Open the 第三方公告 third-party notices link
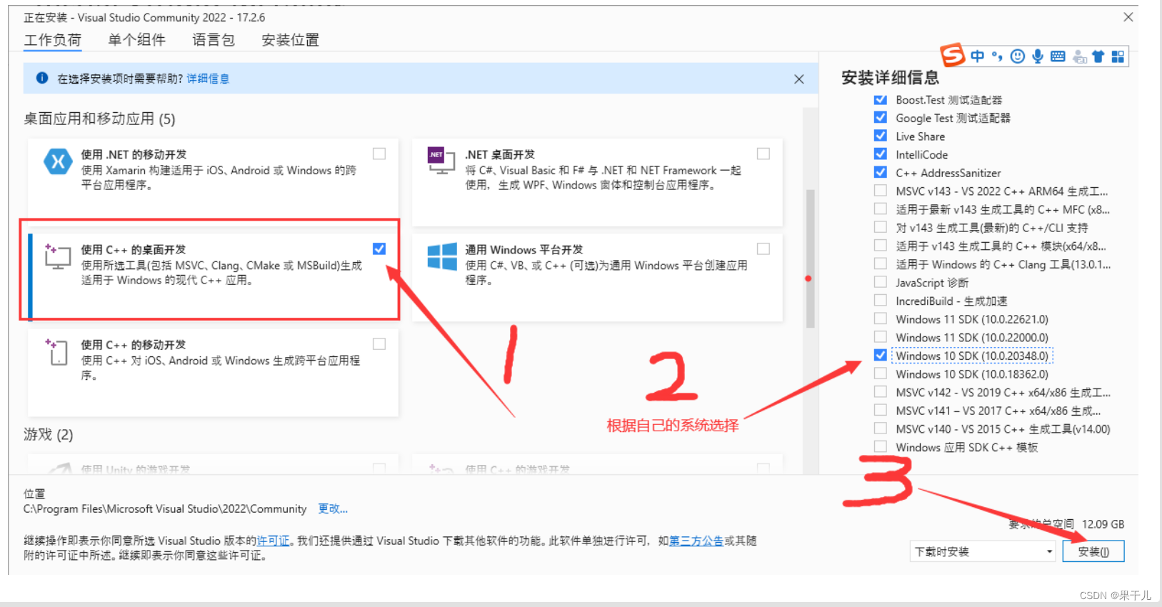Image resolution: width=1162 pixels, height=607 pixels. pyautogui.click(x=696, y=541)
